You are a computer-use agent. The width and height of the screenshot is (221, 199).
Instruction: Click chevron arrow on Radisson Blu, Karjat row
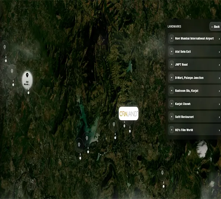tap(219, 91)
